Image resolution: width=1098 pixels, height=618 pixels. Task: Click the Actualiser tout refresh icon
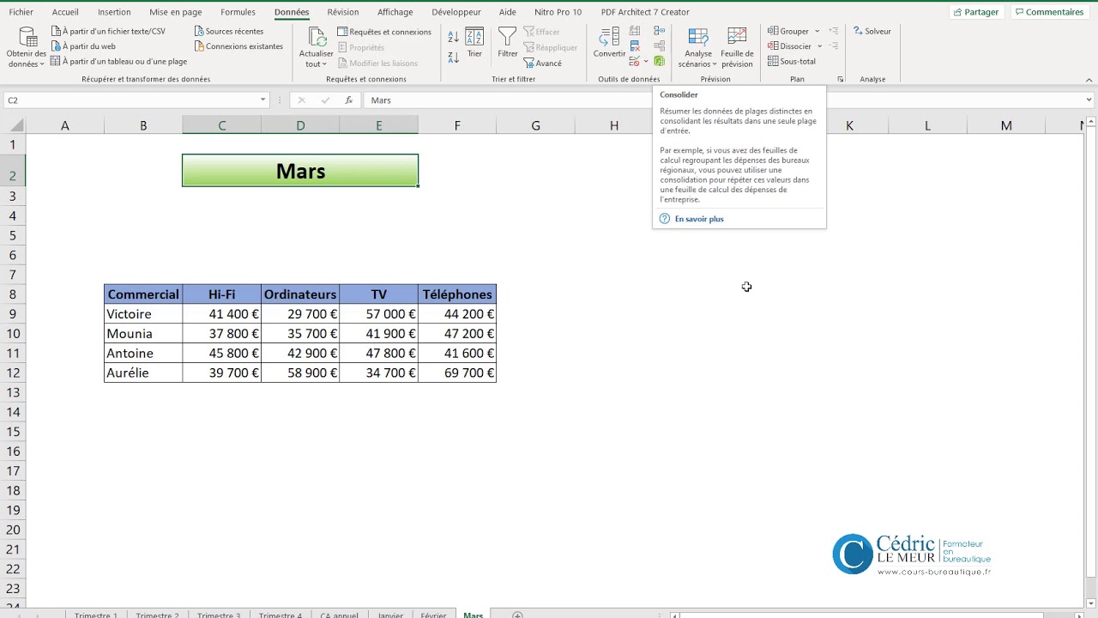[317, 37]
